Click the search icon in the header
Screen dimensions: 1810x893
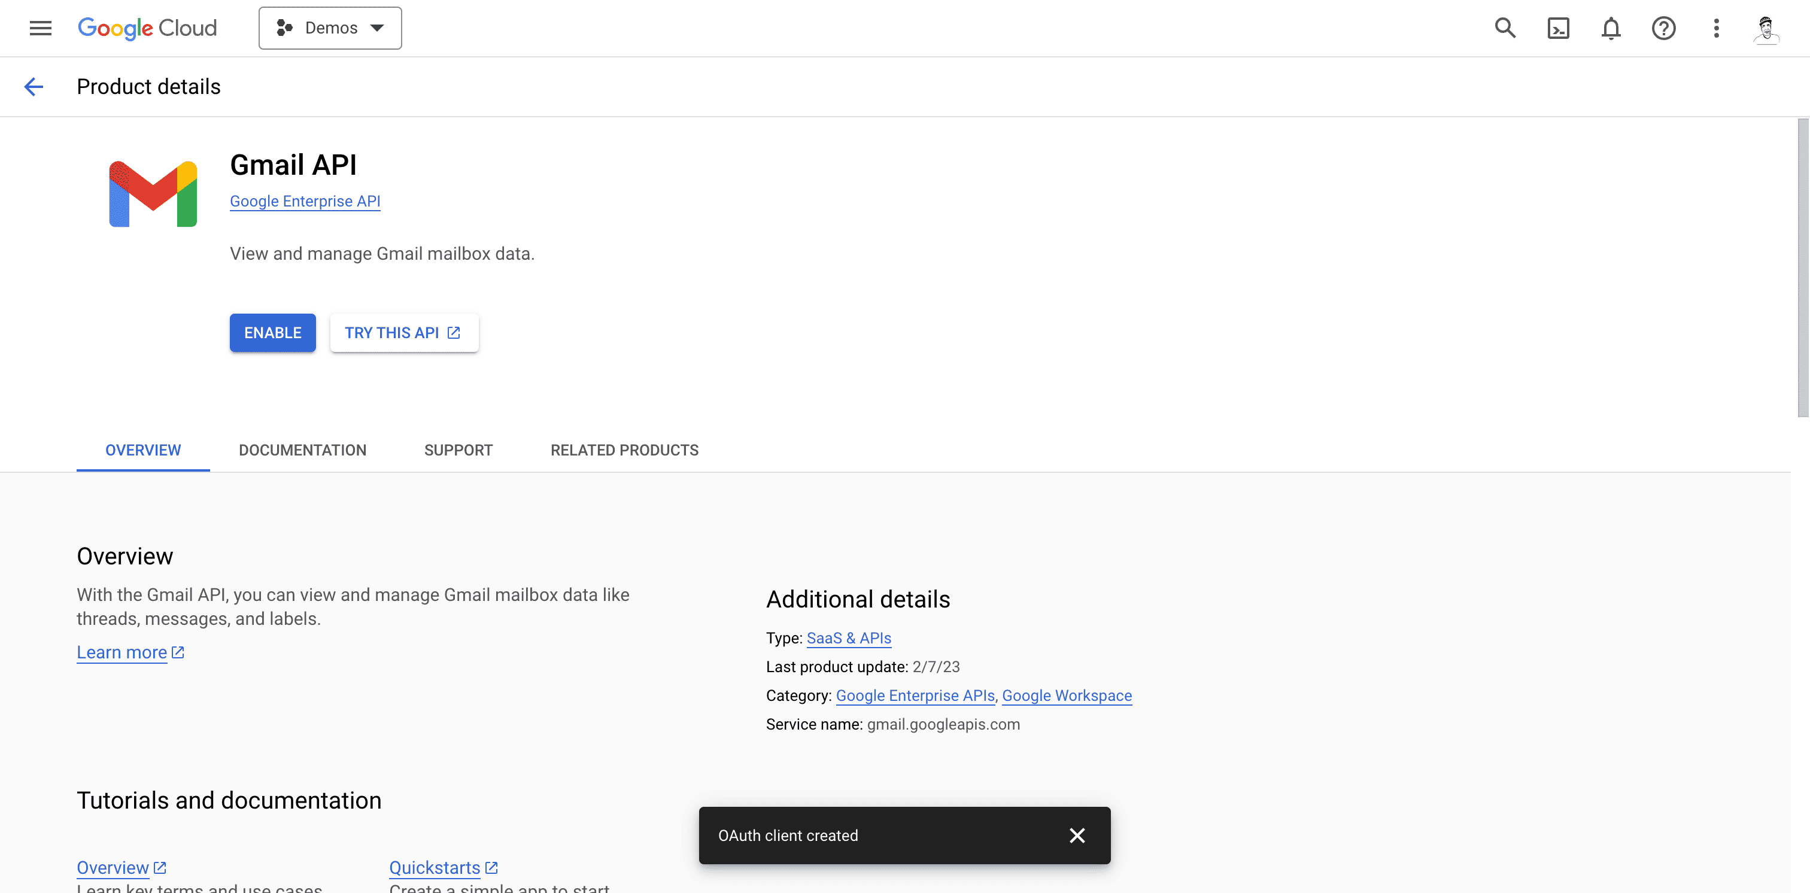(x=1504, y=28)
